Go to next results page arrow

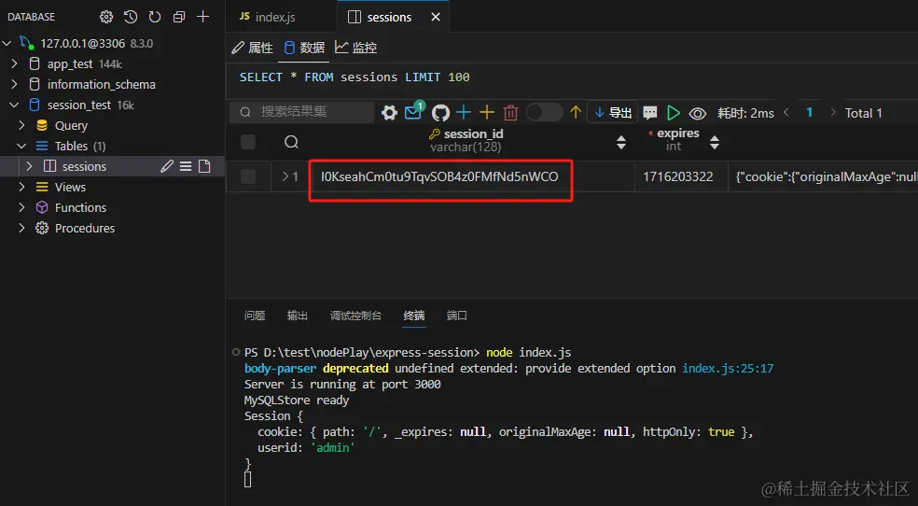click(x=832, y=112)
